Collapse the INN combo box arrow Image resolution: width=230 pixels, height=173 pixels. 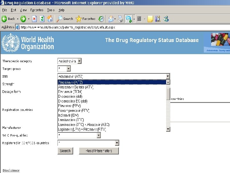tap(168, 76)
